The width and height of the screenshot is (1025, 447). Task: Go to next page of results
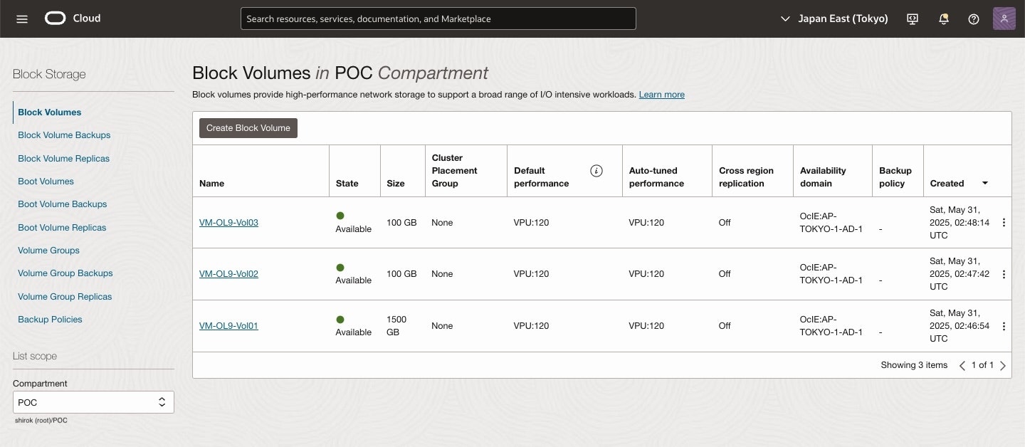[1003, 366]
